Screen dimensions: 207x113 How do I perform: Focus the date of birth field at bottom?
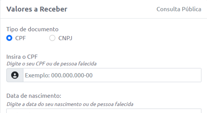[x=104, y=111]
